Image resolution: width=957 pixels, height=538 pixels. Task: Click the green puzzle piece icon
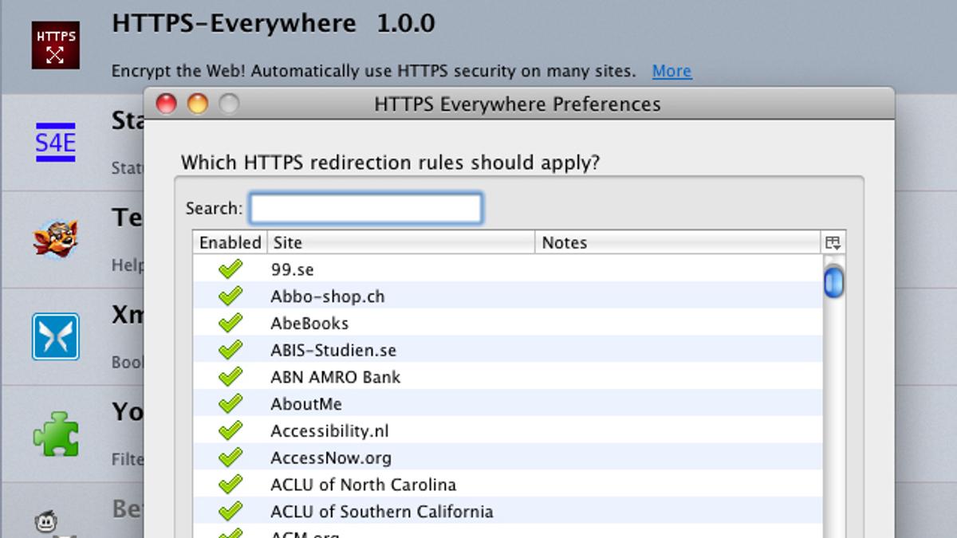click(55, 434)
